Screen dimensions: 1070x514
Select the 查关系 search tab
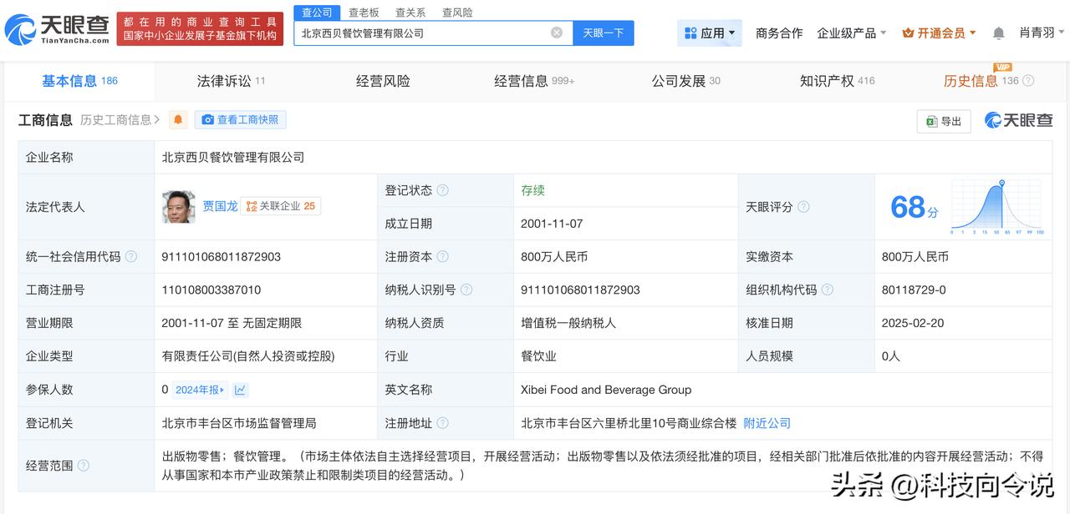(410, 13)
